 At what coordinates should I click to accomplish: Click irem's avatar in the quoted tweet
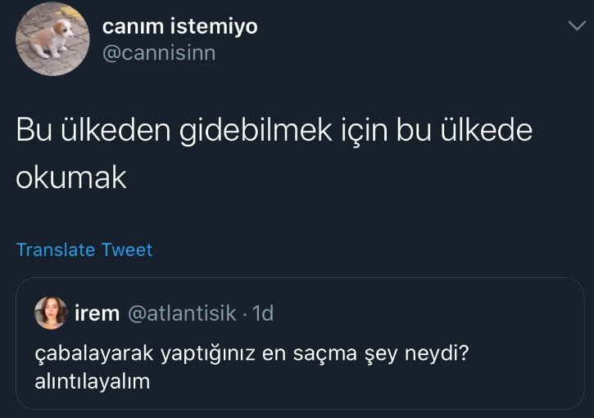[x=51, y=312]
